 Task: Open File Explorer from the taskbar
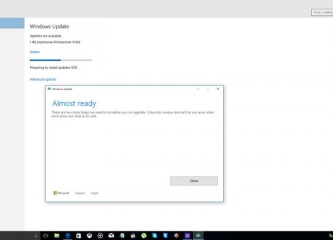click(57, 235)
